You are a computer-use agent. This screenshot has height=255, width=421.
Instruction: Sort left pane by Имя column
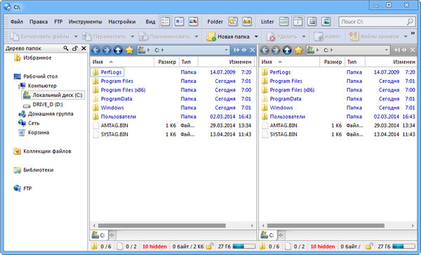pyautogui.click(x=122, y=62)
